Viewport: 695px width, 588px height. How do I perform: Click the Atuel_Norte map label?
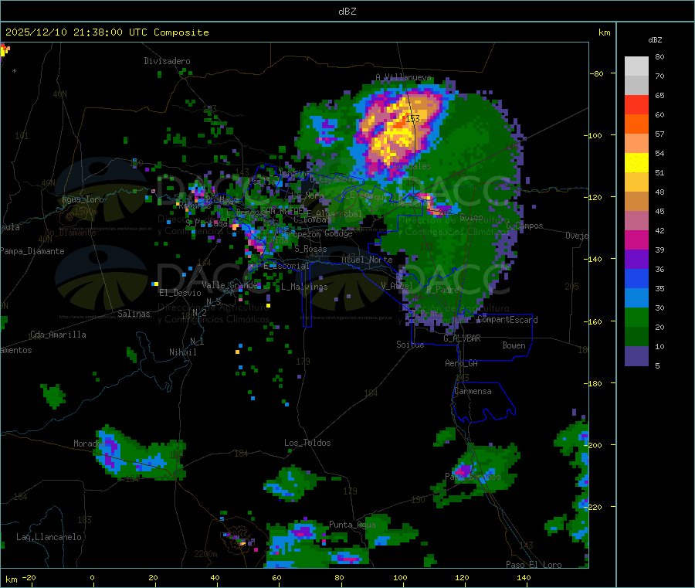(367, 260)
